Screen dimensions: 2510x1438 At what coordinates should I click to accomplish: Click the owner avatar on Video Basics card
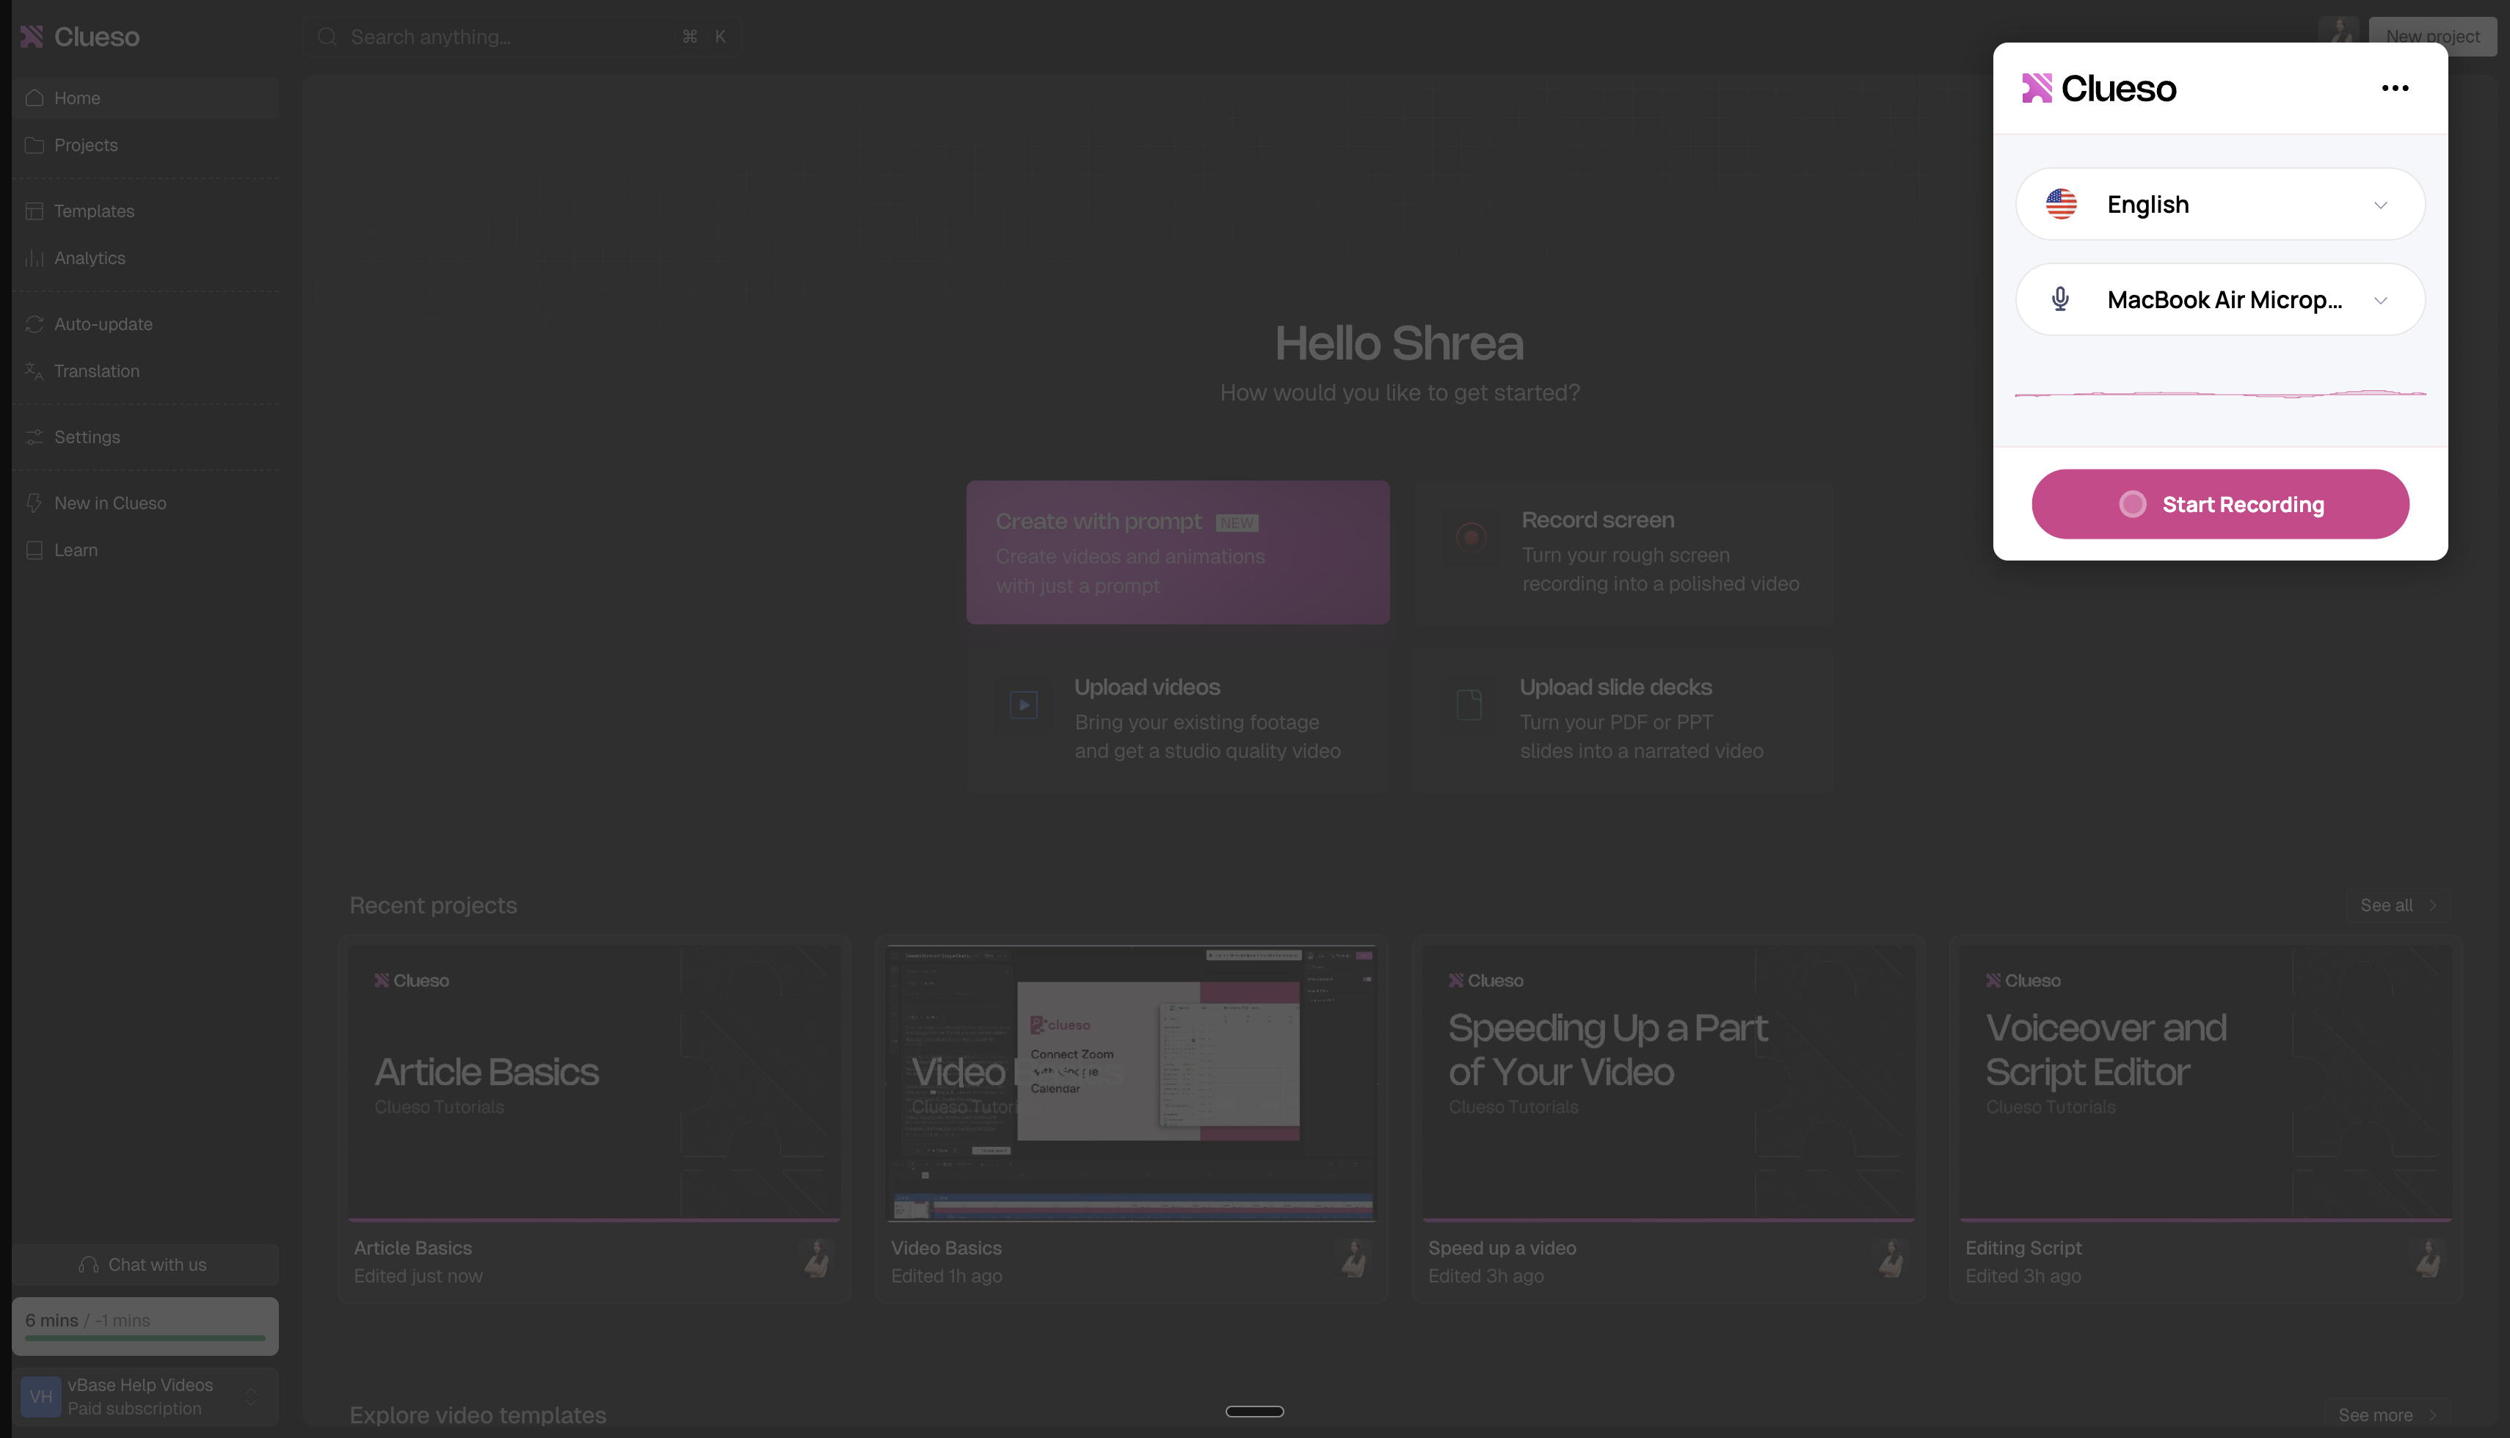click(x=1354, y=1259)
